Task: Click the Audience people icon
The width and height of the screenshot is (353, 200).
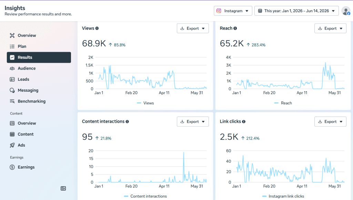Action: [x=12, y=68]
